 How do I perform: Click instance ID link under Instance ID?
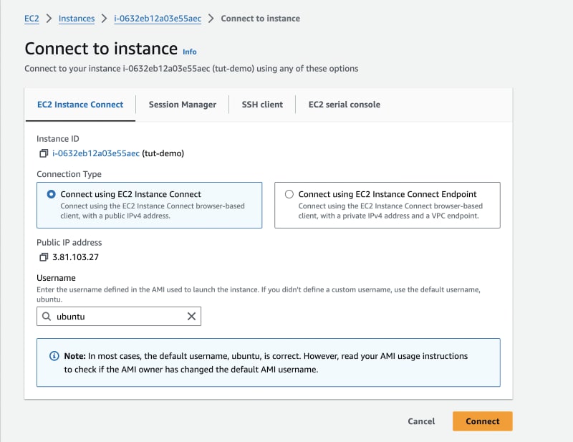click(x=96, y=153)
